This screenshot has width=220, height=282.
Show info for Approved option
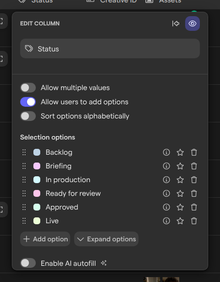click(x=166, y=207)
